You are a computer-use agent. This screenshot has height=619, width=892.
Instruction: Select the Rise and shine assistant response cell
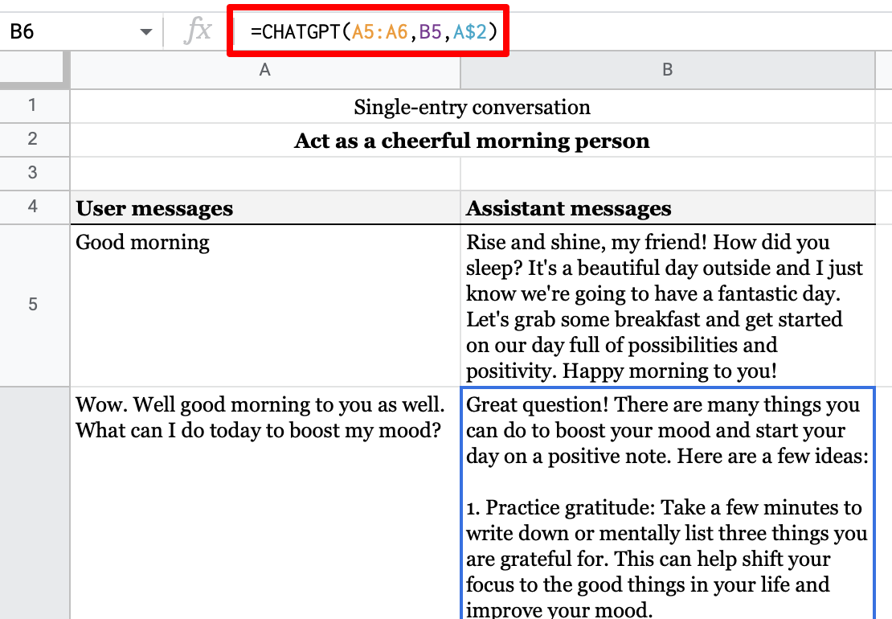click(666, 305)
